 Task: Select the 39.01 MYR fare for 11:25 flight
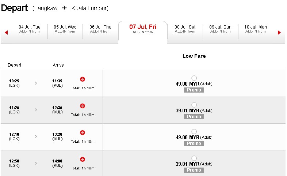(194, 105)
